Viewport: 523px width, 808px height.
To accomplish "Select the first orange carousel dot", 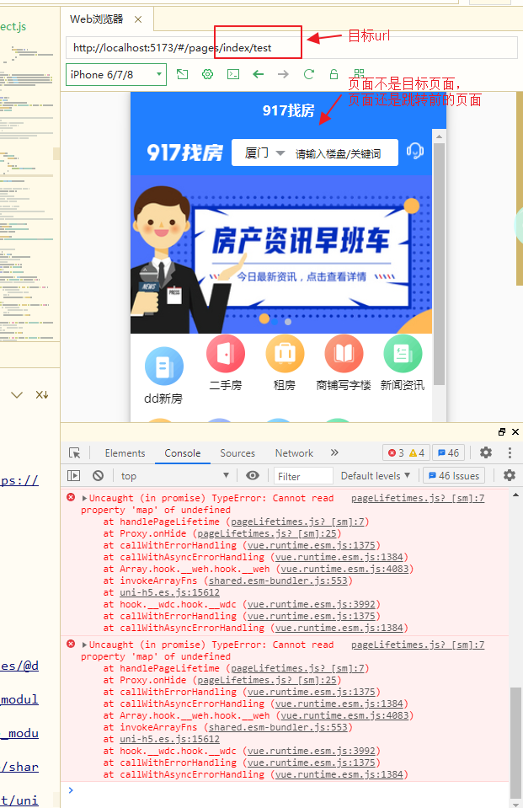I will [264, 319].
